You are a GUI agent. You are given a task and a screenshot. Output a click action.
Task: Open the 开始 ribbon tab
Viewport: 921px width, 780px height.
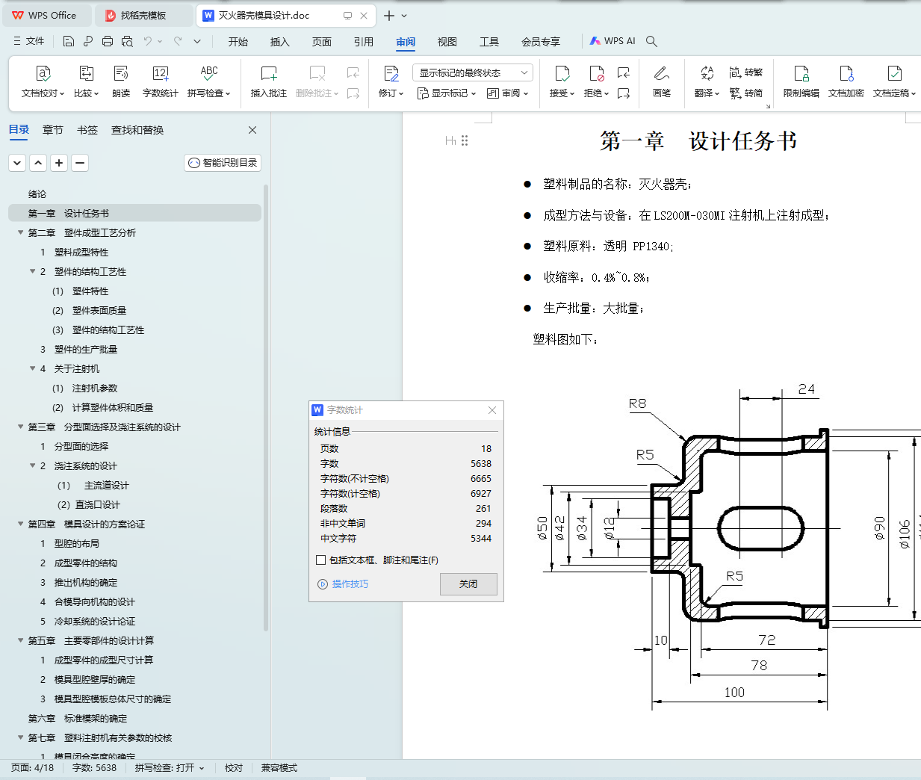pos(238,42)
